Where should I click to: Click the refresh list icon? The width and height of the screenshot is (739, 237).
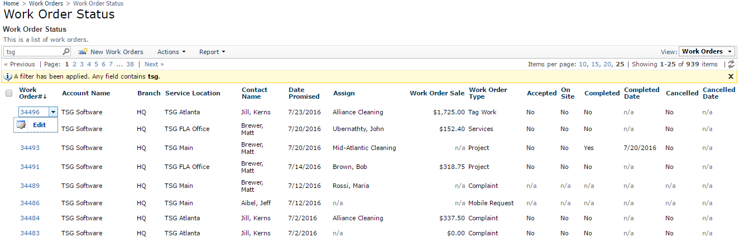coord(731,65)
